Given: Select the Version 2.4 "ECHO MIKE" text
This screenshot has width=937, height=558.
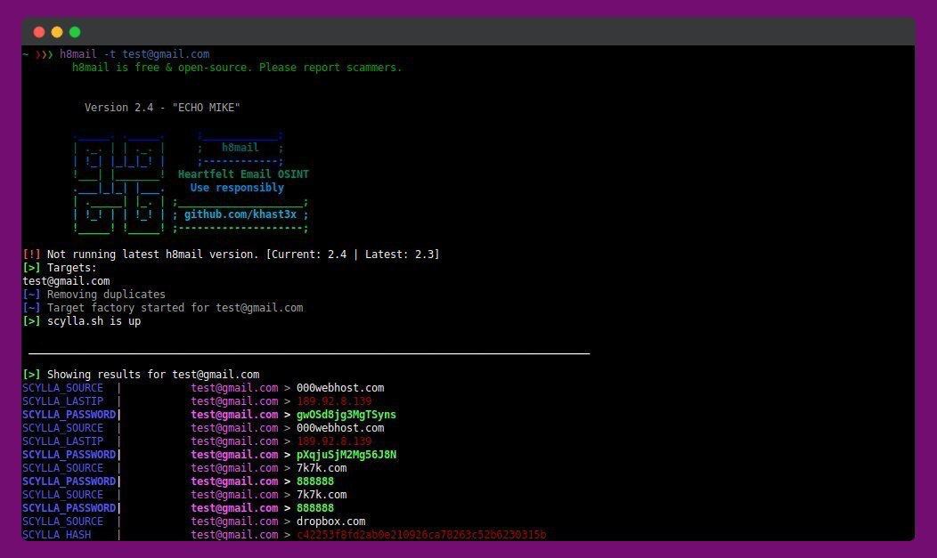Looking at the screenshot, I should pyautogui.click(x=162, y=108).
